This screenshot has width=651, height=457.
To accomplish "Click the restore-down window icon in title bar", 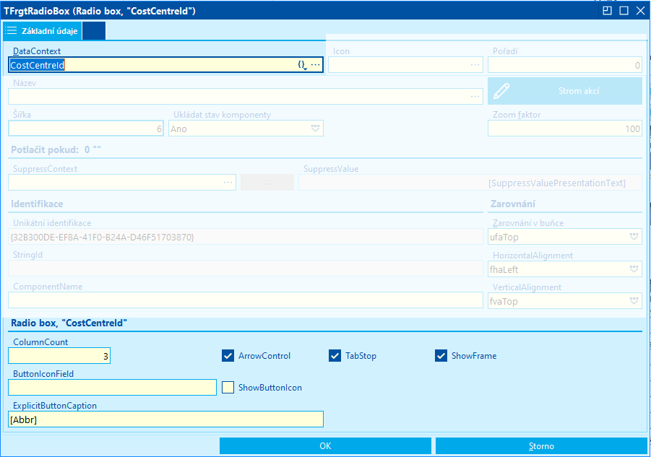I will click(x=607, y=11).
